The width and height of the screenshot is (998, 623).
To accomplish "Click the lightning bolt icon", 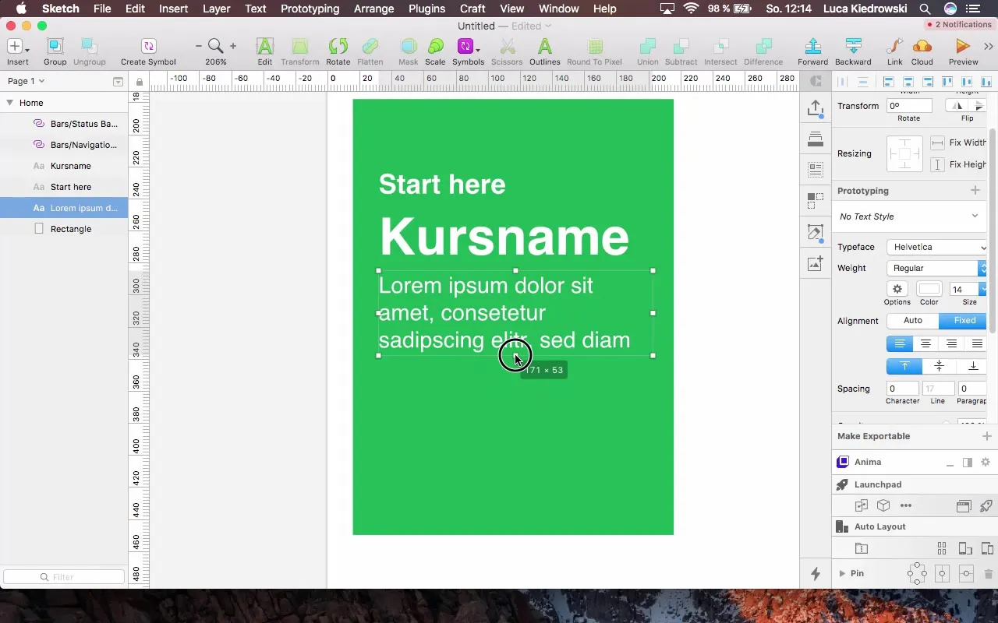I will click(x=816, y=574).
